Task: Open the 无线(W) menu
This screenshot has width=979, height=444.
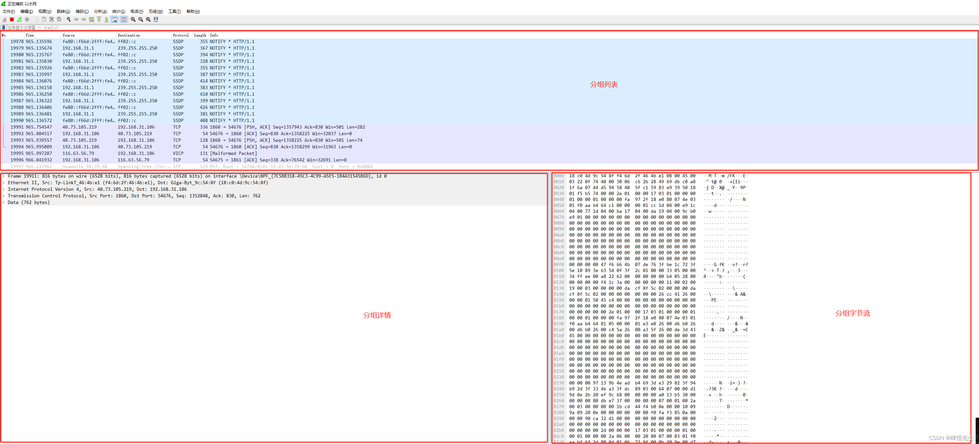Action: click(x=156, y=12)
